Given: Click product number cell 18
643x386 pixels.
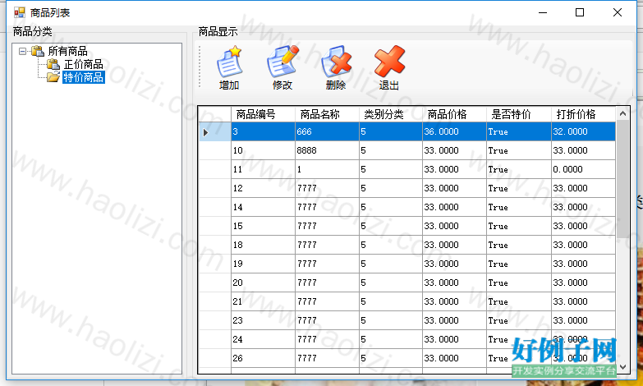Looking at the screenshot, I should 264,245.
